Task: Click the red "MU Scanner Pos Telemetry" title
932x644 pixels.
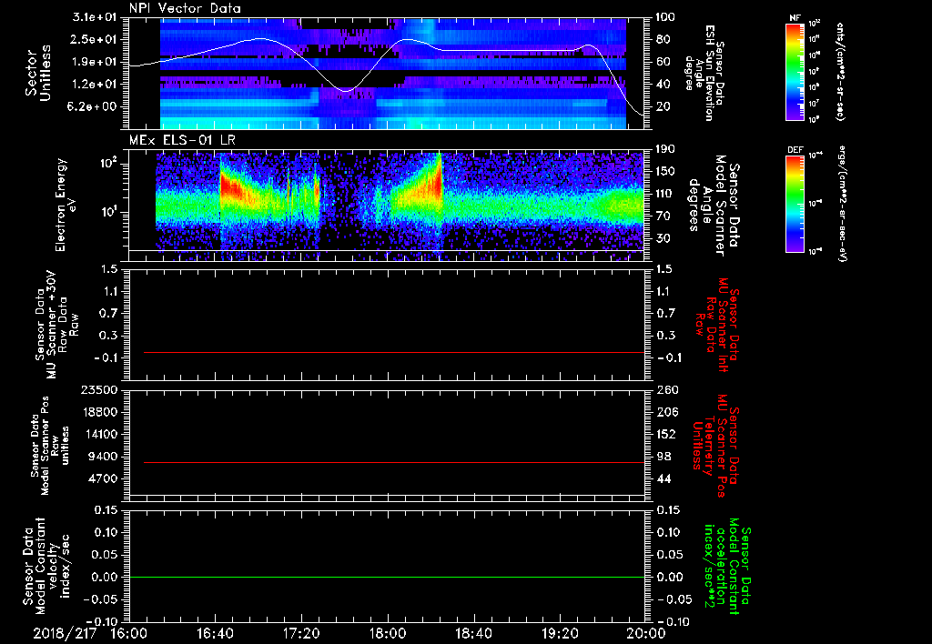Action: (715, 446)
